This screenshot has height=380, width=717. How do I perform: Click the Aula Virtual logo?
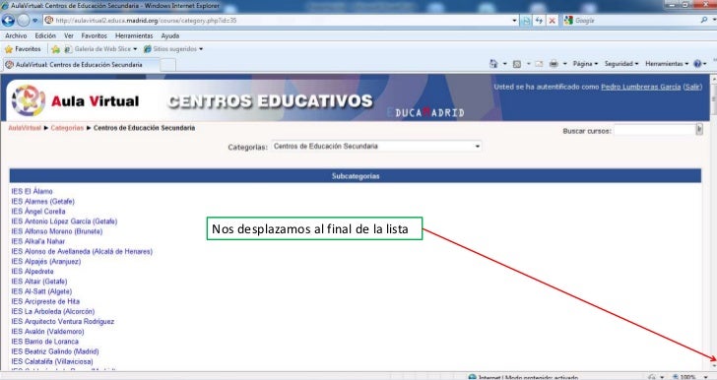tap(76, 100)
